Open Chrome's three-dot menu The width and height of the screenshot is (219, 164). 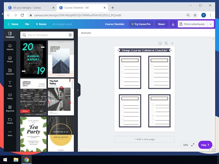(211, 15)
